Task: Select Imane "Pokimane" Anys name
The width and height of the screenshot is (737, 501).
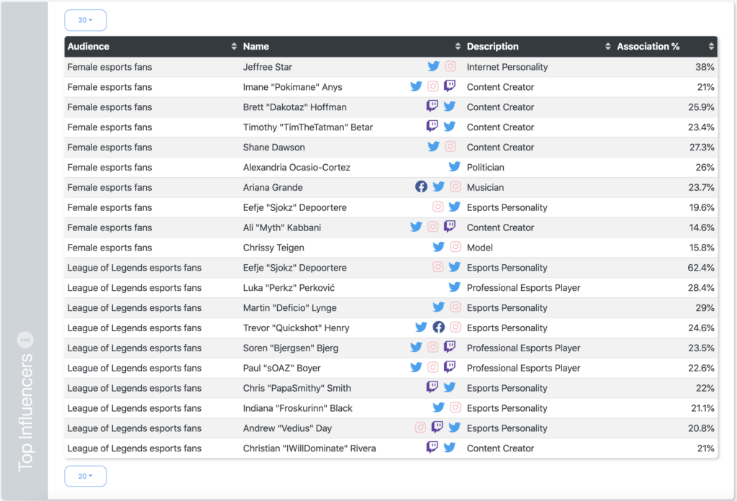Action: (292, 87)
